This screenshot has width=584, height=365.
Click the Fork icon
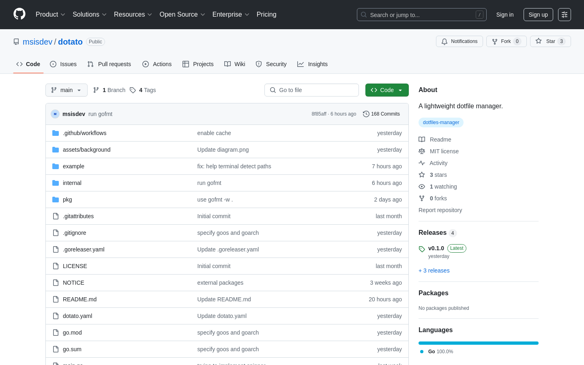(x=495, y=41)
